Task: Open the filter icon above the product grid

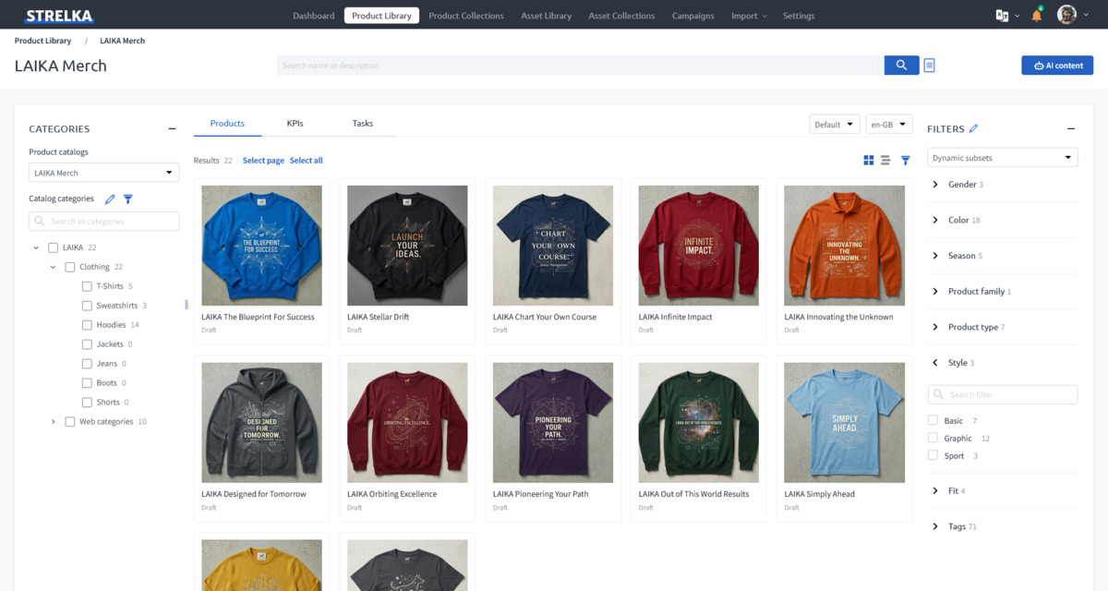Action: pyautogui.click(x=906, y=160)
